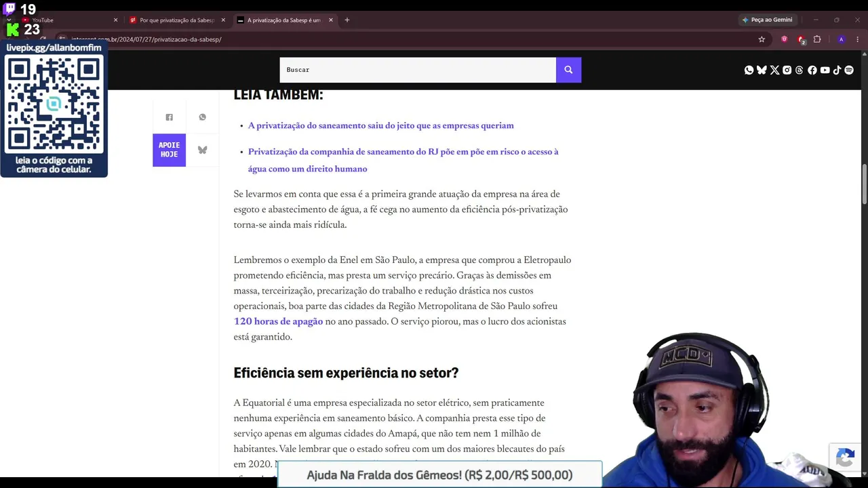This screenshot has height=488, width=868.
Task: Close the 'Por que privatização da Sabesp' tab
Action: [x=223, y=20]
